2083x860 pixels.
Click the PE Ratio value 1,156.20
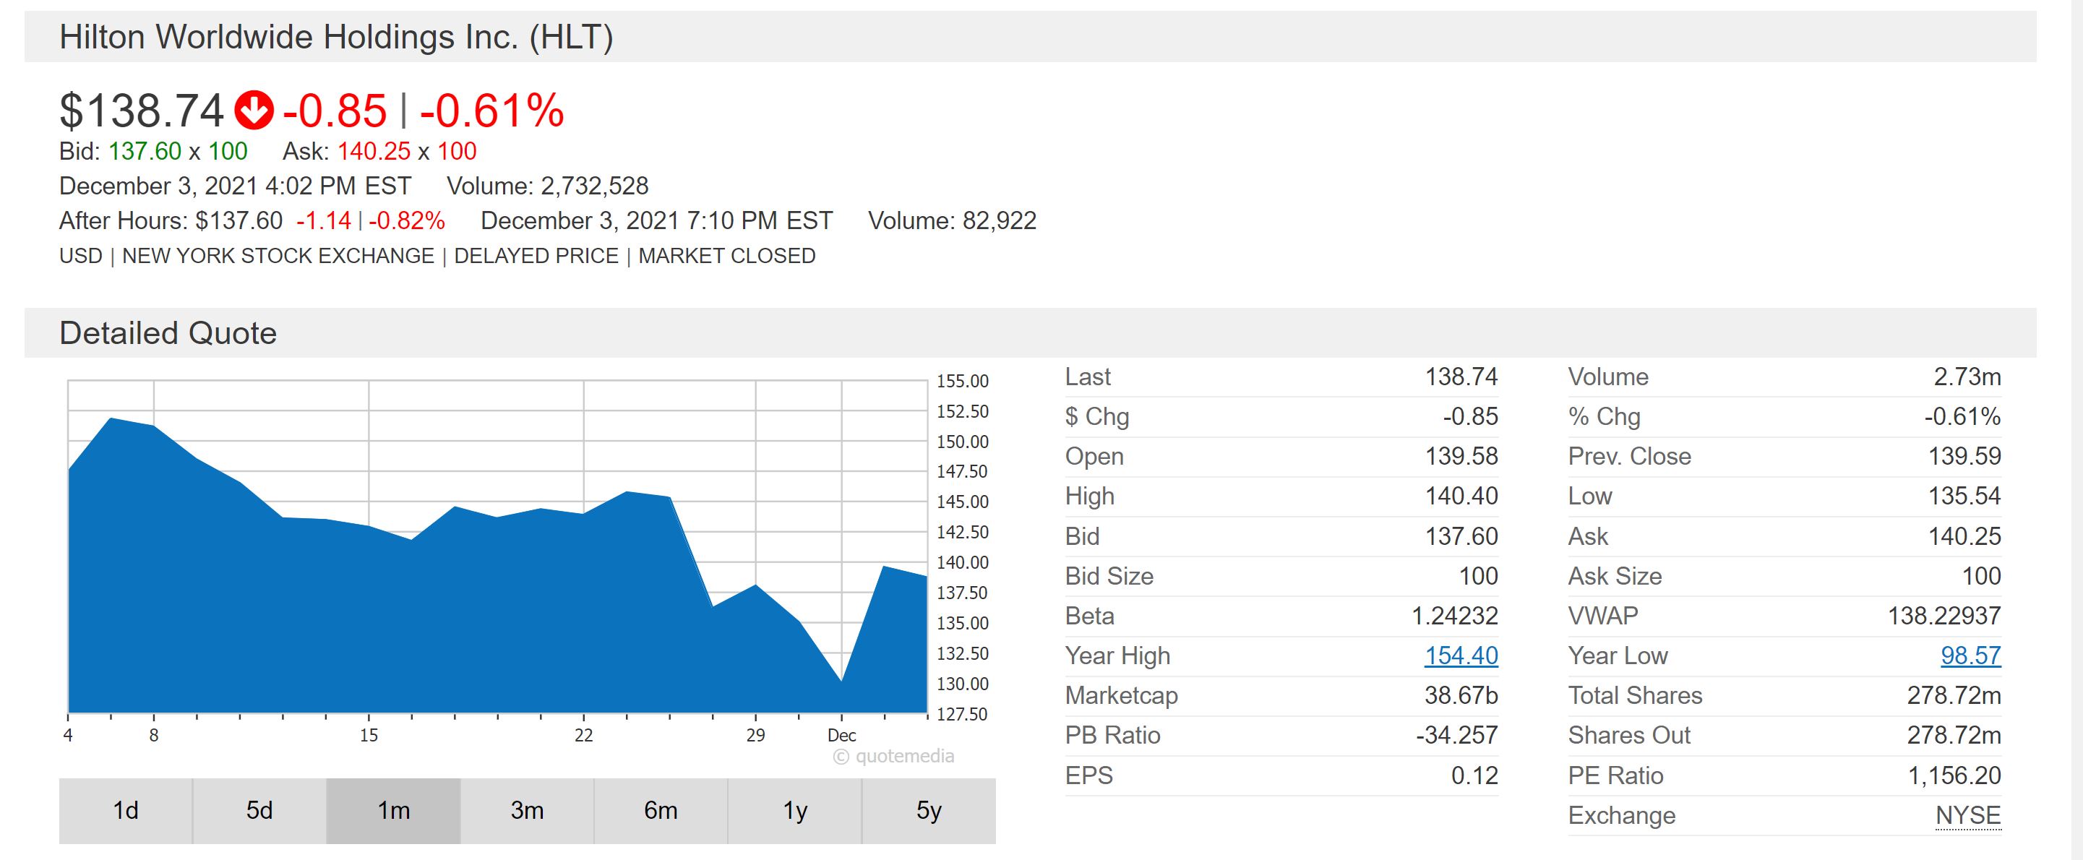[x=1954, y=776]
